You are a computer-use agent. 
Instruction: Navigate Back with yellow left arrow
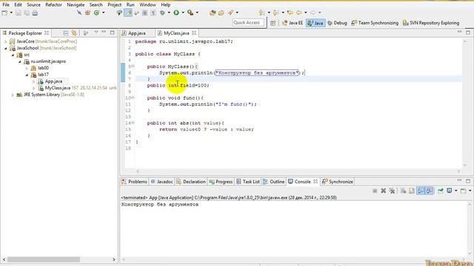tap(298, 13)
